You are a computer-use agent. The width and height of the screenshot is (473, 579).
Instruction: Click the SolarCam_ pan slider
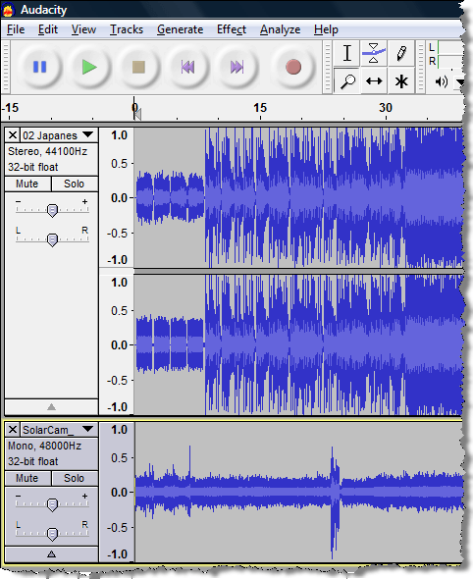52,534
